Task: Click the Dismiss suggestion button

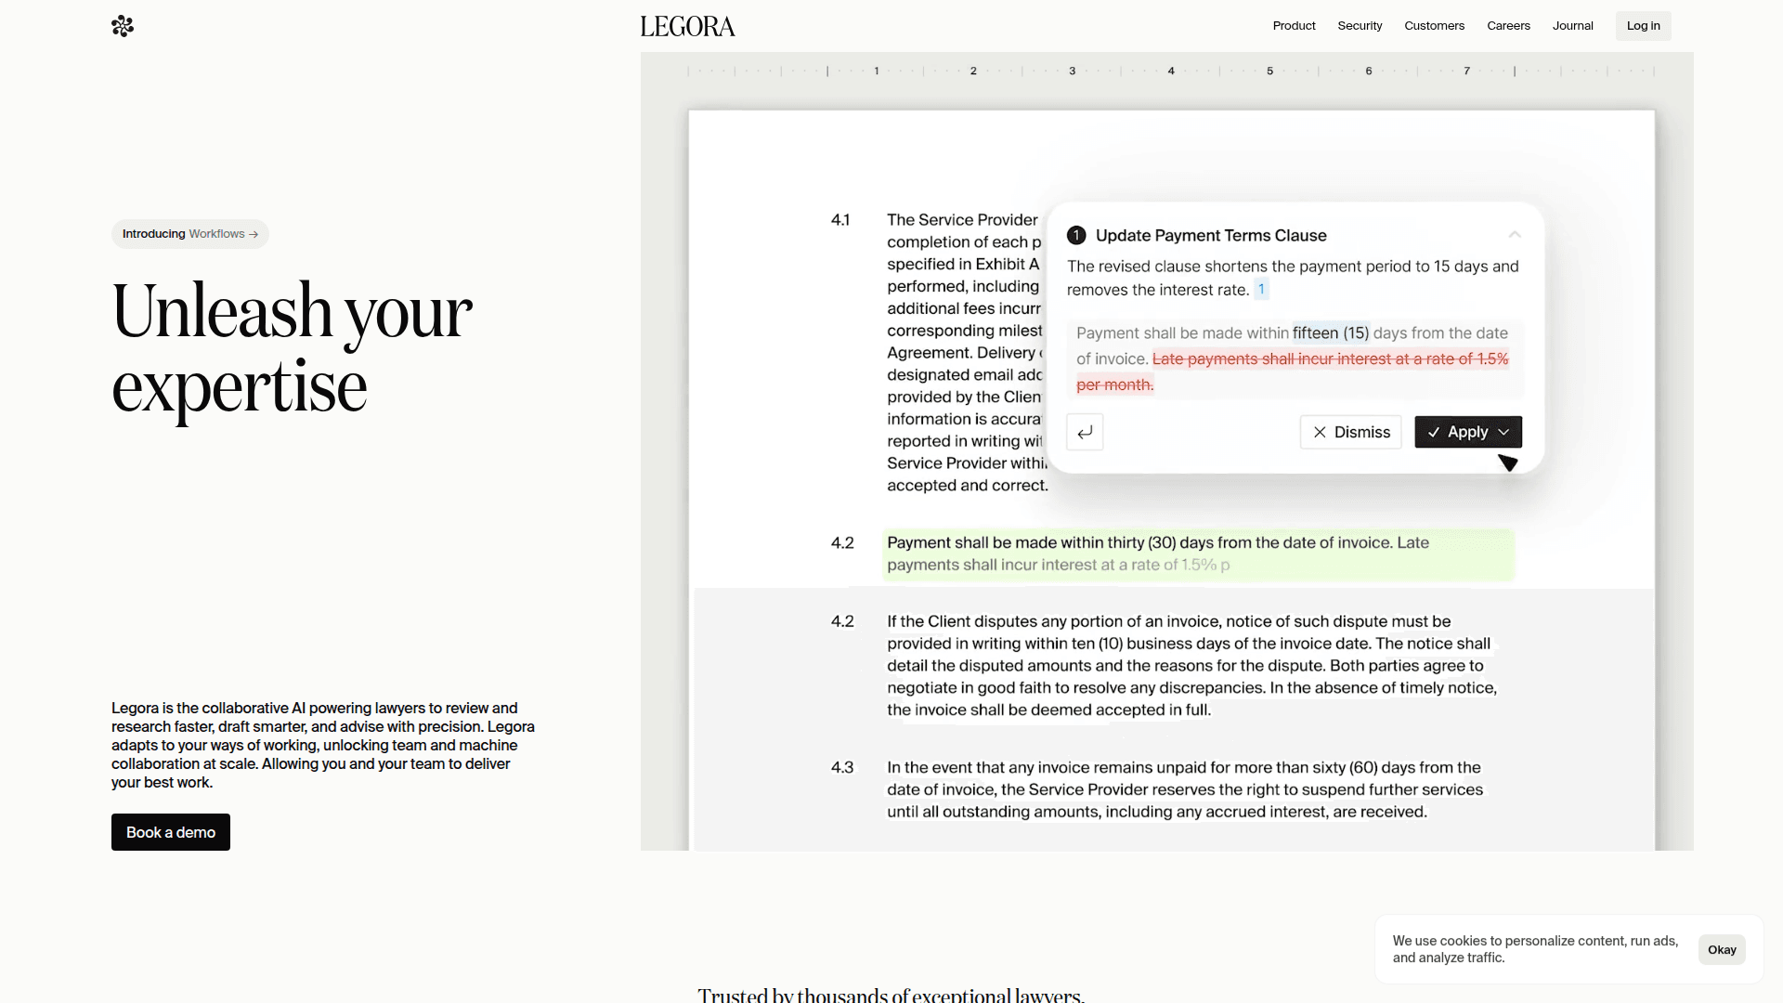Action: click(1350, 432)
